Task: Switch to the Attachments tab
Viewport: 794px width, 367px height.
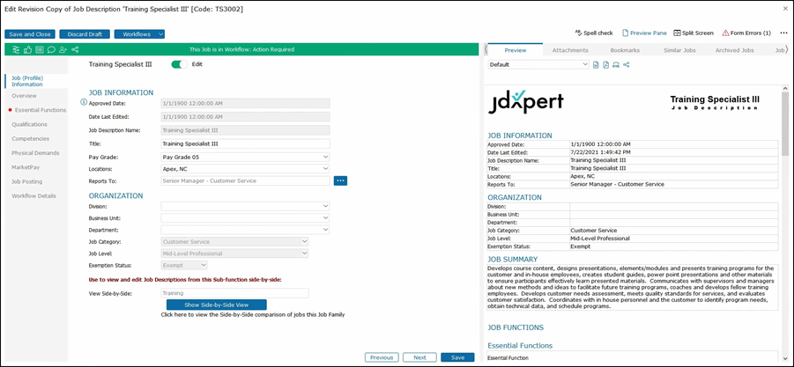Action: pos(570,50)
